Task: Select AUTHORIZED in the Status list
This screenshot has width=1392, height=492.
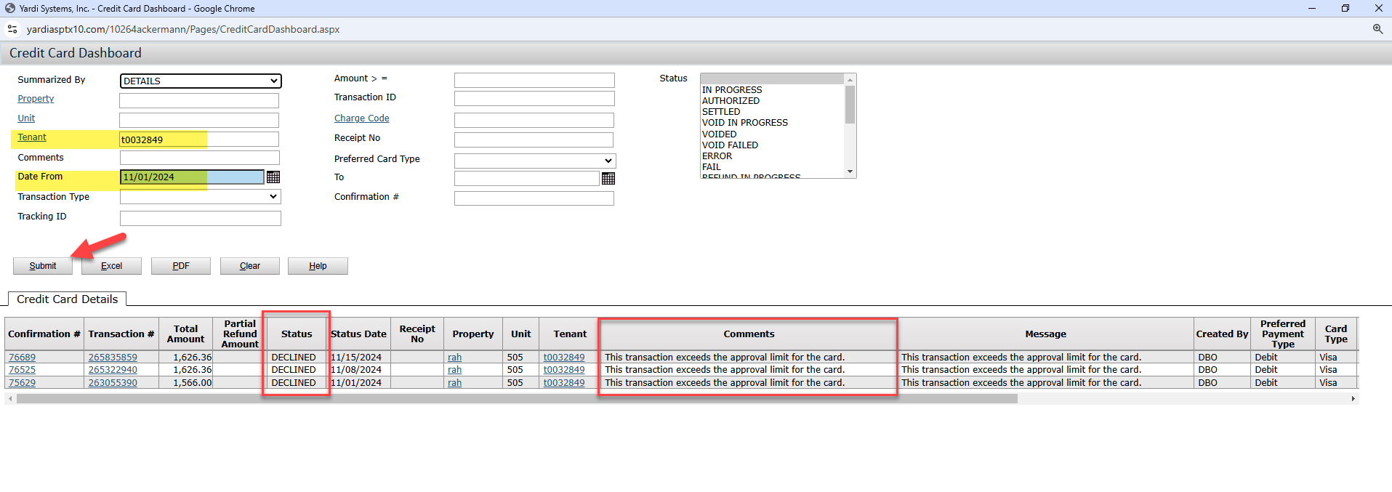Action: [x=731, y=101]
